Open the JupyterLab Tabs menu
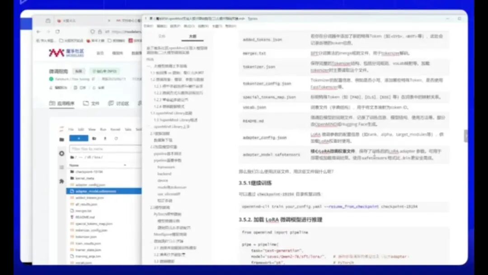Screen dimensions: 488x275 (128, 129)
